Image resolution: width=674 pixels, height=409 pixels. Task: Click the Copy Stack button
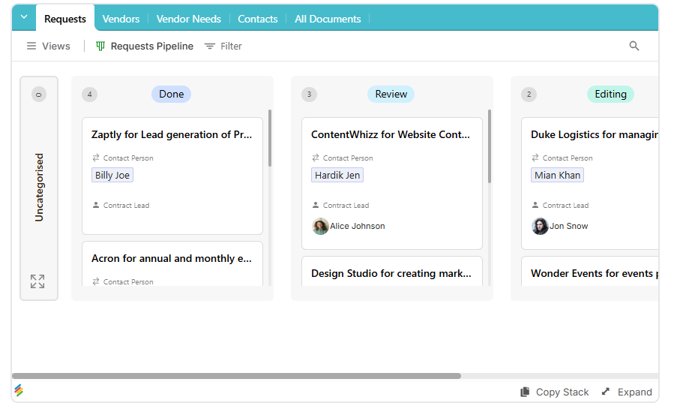pos(555,392)
